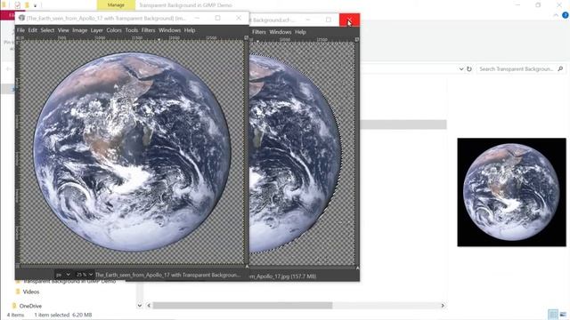Switch Explorer to large icons view
This screenshot has height=320, width=570.
(563, 314)
